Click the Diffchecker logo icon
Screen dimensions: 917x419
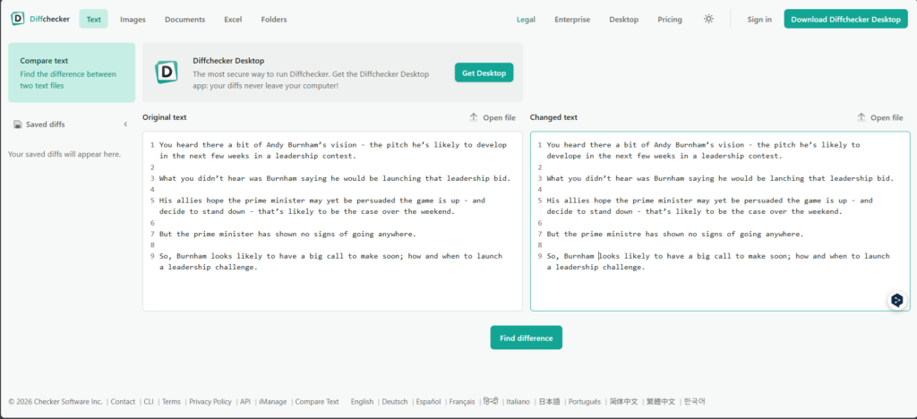coord(18,19)
